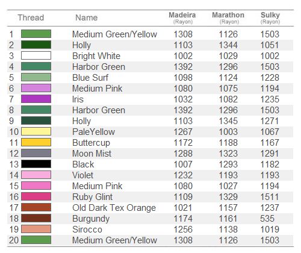This screenshot has width=301, height=253.
Task: Click the Iris purple color swatch
Action: 36,99
